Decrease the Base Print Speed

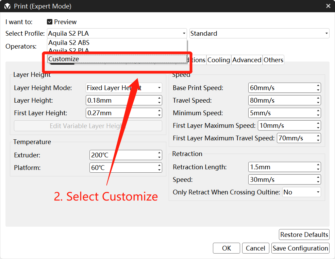pos(318,90)
